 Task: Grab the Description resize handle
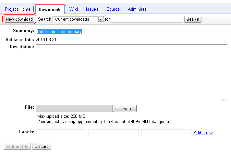pos(224,99)
